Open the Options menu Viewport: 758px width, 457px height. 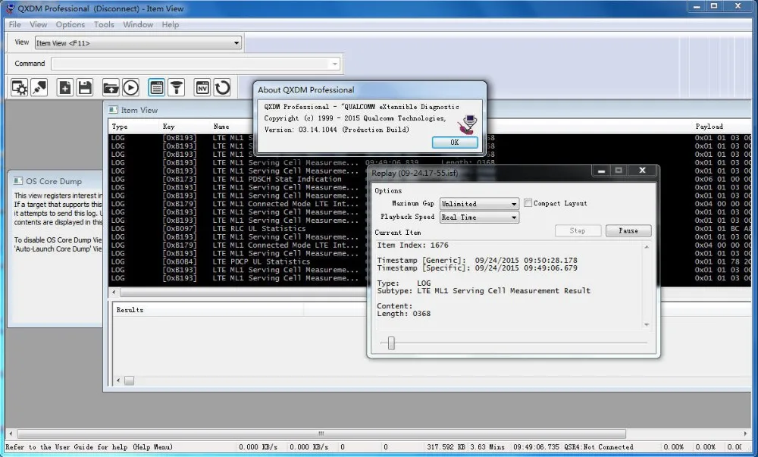click(x=70, y=24)
